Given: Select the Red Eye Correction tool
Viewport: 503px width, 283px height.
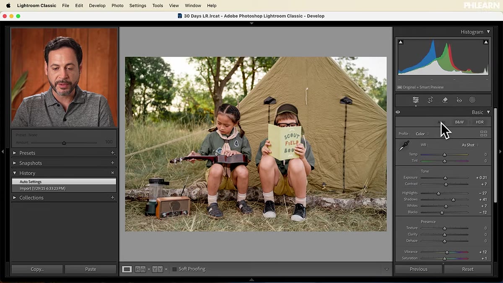Looking at the screenshot, I should tap(459, 100).
